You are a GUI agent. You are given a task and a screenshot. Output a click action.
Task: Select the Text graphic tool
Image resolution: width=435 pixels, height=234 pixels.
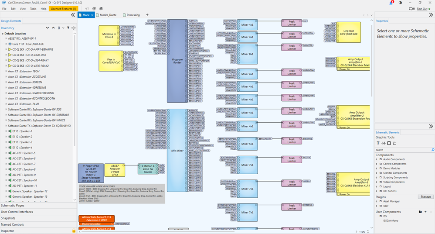378,143
